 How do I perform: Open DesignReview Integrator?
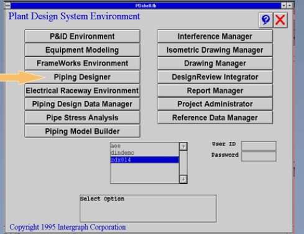point(215,77)
